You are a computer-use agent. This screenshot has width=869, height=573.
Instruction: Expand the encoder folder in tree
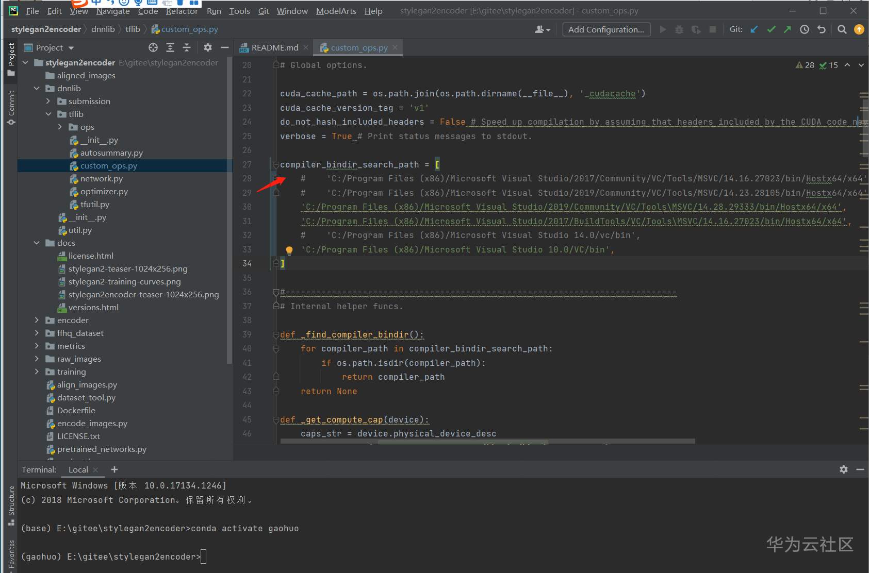[37, 320]
